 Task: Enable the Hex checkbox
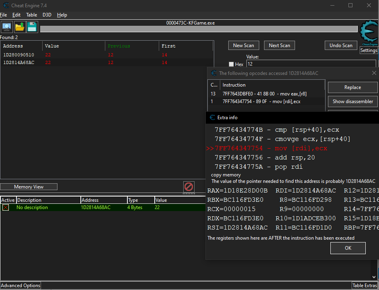pyautogui.click(x=231, y=64)
